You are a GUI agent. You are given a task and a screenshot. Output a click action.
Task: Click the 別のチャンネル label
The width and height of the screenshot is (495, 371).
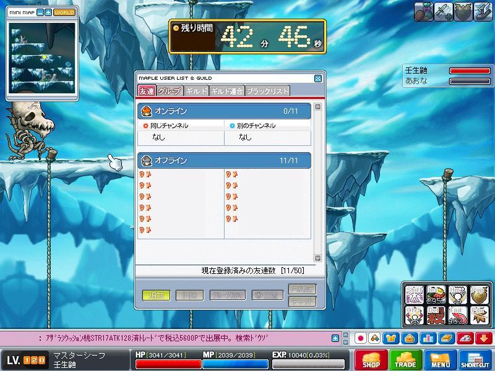pyautogui.click(x=256, y=126)
